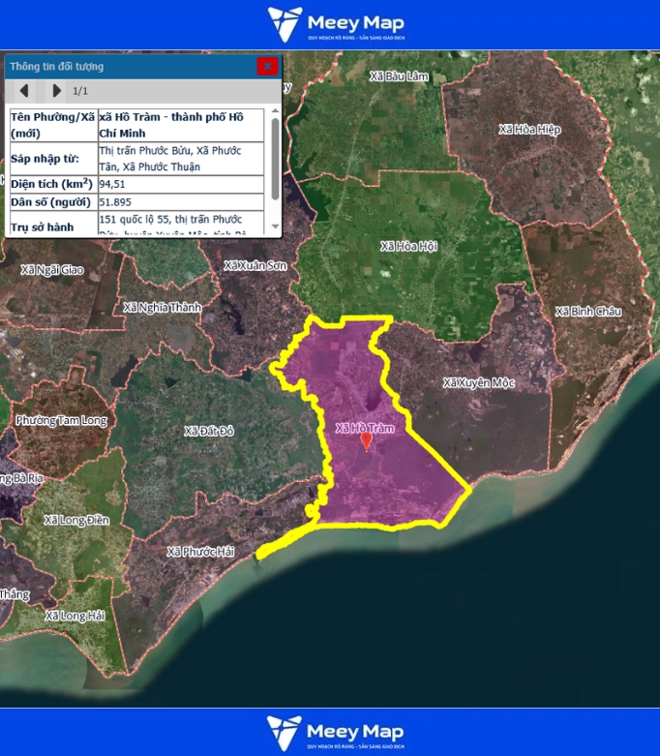Image resolution: width=660 pixels, height=756 pixels.
Task: Select the Xã Xuyên Mộc region on map
Action: (478, 382)
